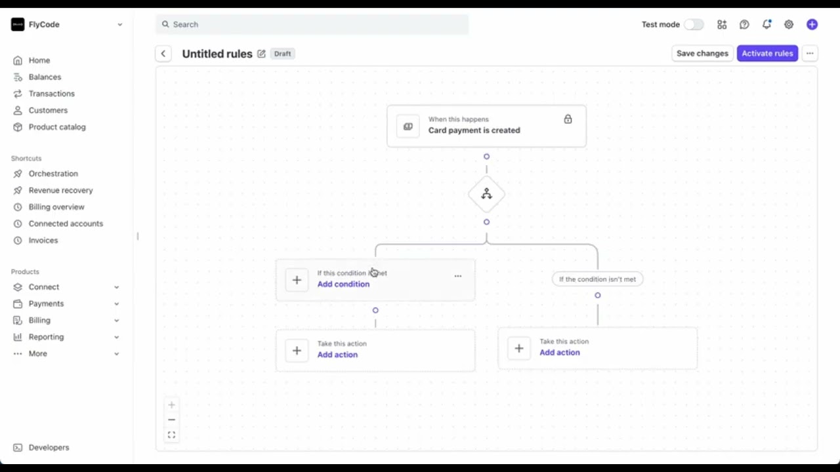This screenshot has width=840, height=472.
Task: Click the branch split diamond node
Action: tap(486, 194)
